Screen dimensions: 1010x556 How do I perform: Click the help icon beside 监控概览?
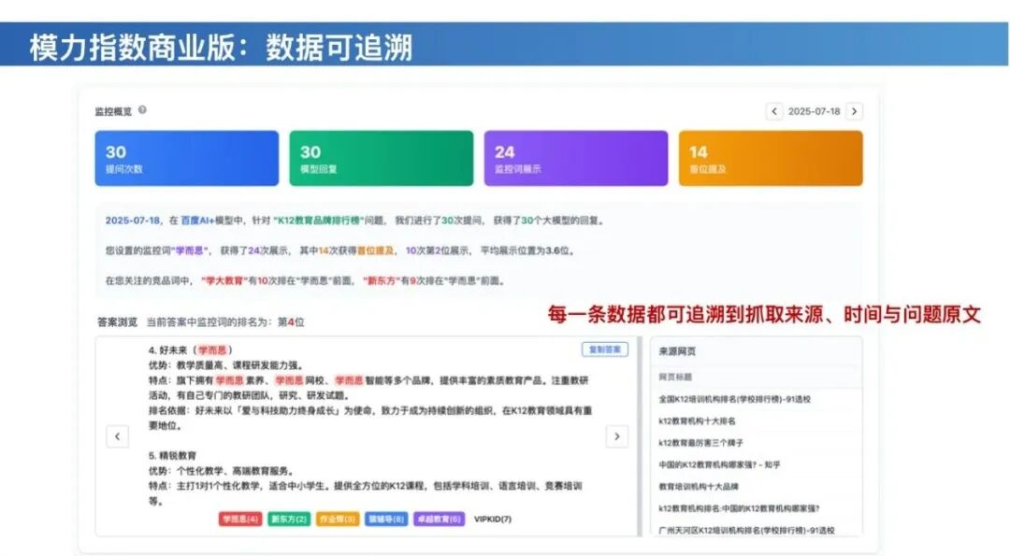tap(142, 110)
